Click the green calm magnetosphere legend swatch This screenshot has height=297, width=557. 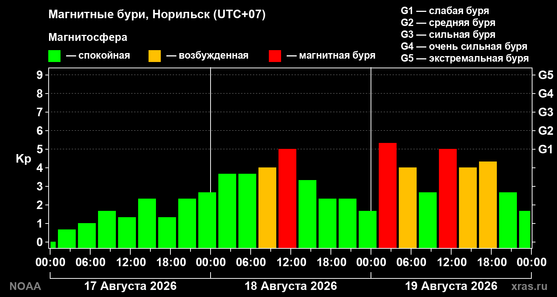pos(54,56)
